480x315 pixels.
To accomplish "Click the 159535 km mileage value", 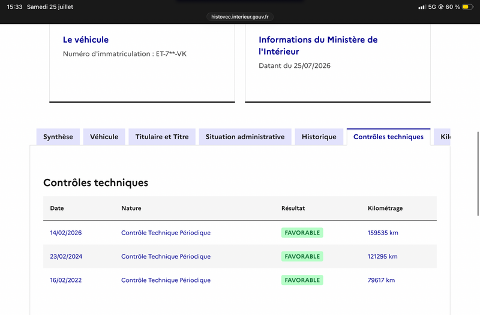I will point(383,233).
